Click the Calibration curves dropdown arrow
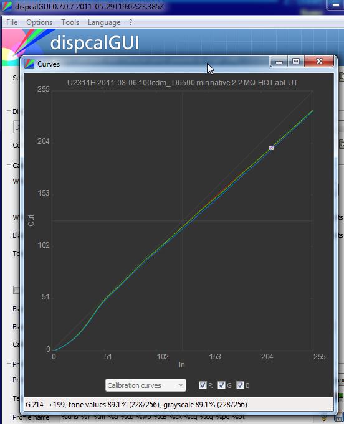The image size is (344, 424). pyautogui.click(x=181, y=385)
